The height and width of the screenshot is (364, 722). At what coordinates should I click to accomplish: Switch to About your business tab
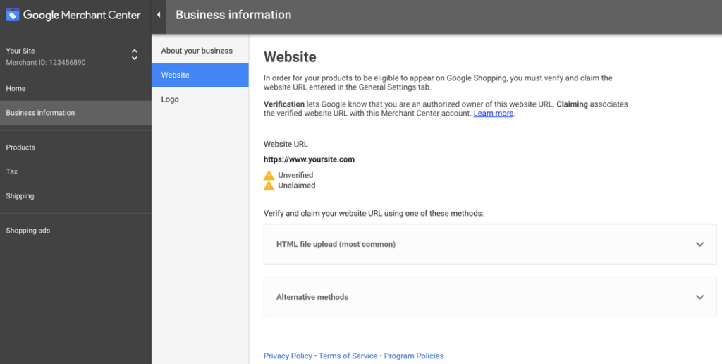point(197,51)
